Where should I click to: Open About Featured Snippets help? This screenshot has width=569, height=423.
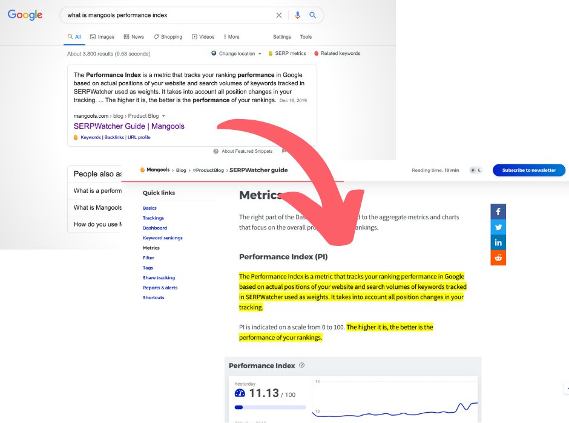[x=247, y=152]
